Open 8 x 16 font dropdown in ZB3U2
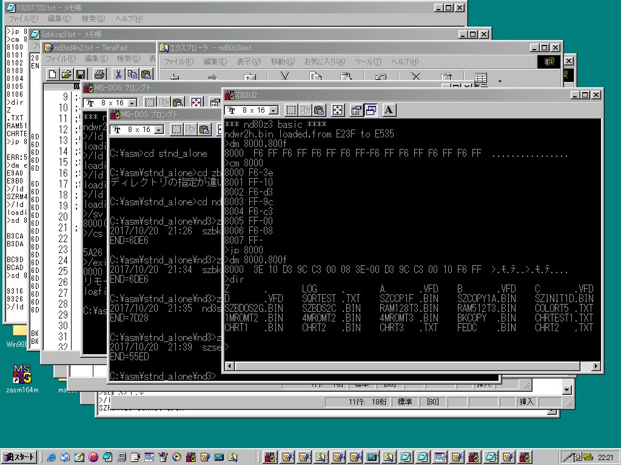Screen dimensions: 621x465 (274, 110)
